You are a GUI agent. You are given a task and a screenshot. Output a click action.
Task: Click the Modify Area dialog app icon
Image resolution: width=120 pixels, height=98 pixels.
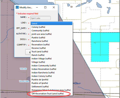pos(17,7)
